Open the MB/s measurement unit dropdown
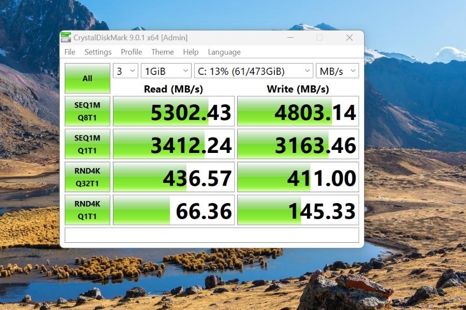 (x=337, y=71)
